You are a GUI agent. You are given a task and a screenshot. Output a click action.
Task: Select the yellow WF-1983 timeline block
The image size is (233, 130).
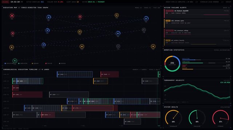click(101, 81)
